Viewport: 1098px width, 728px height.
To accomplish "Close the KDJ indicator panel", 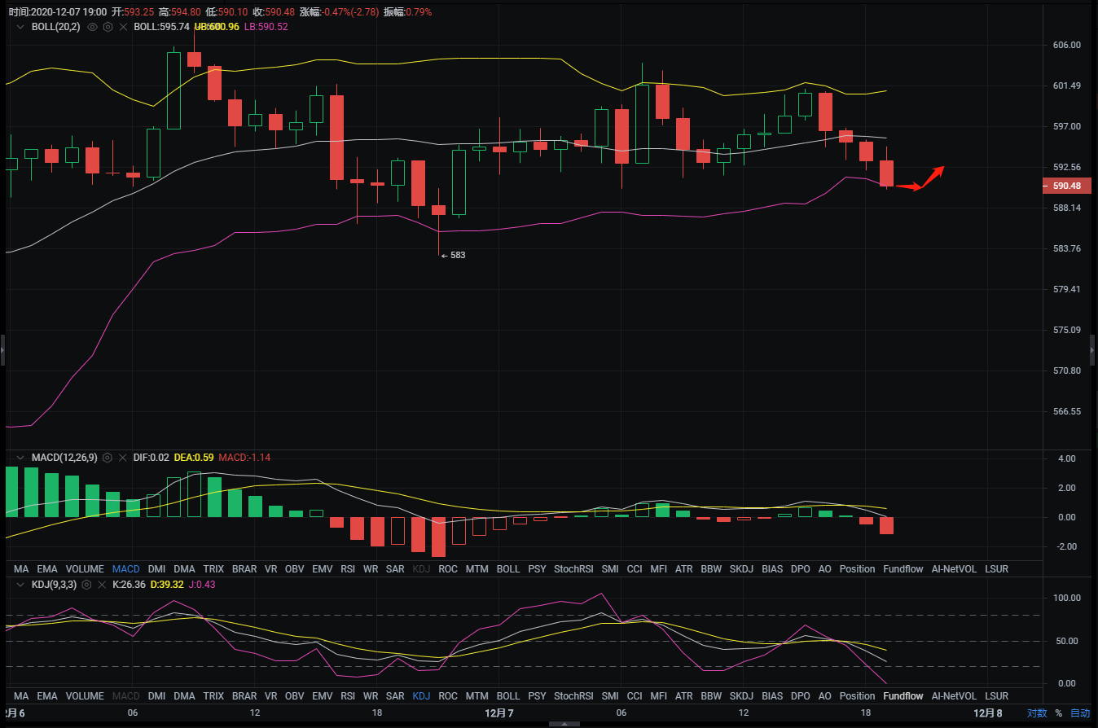I will 101,585.
